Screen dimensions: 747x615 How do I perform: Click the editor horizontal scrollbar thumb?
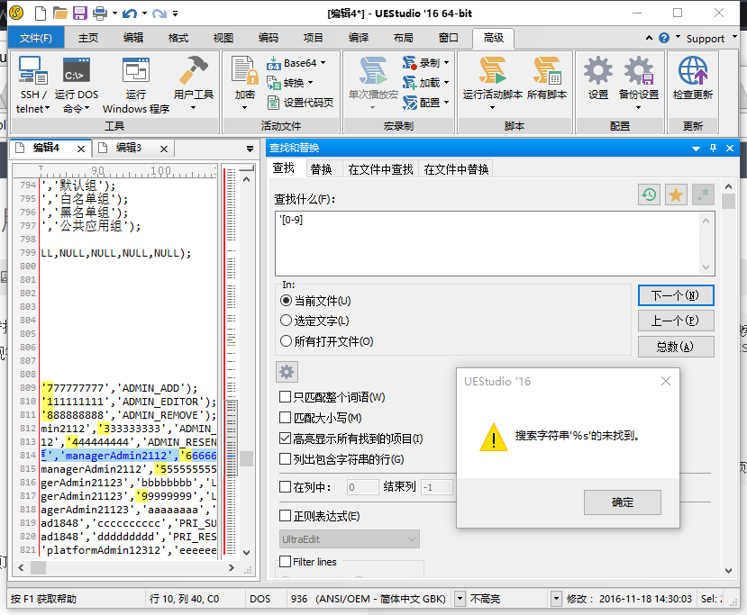[38, 567]
